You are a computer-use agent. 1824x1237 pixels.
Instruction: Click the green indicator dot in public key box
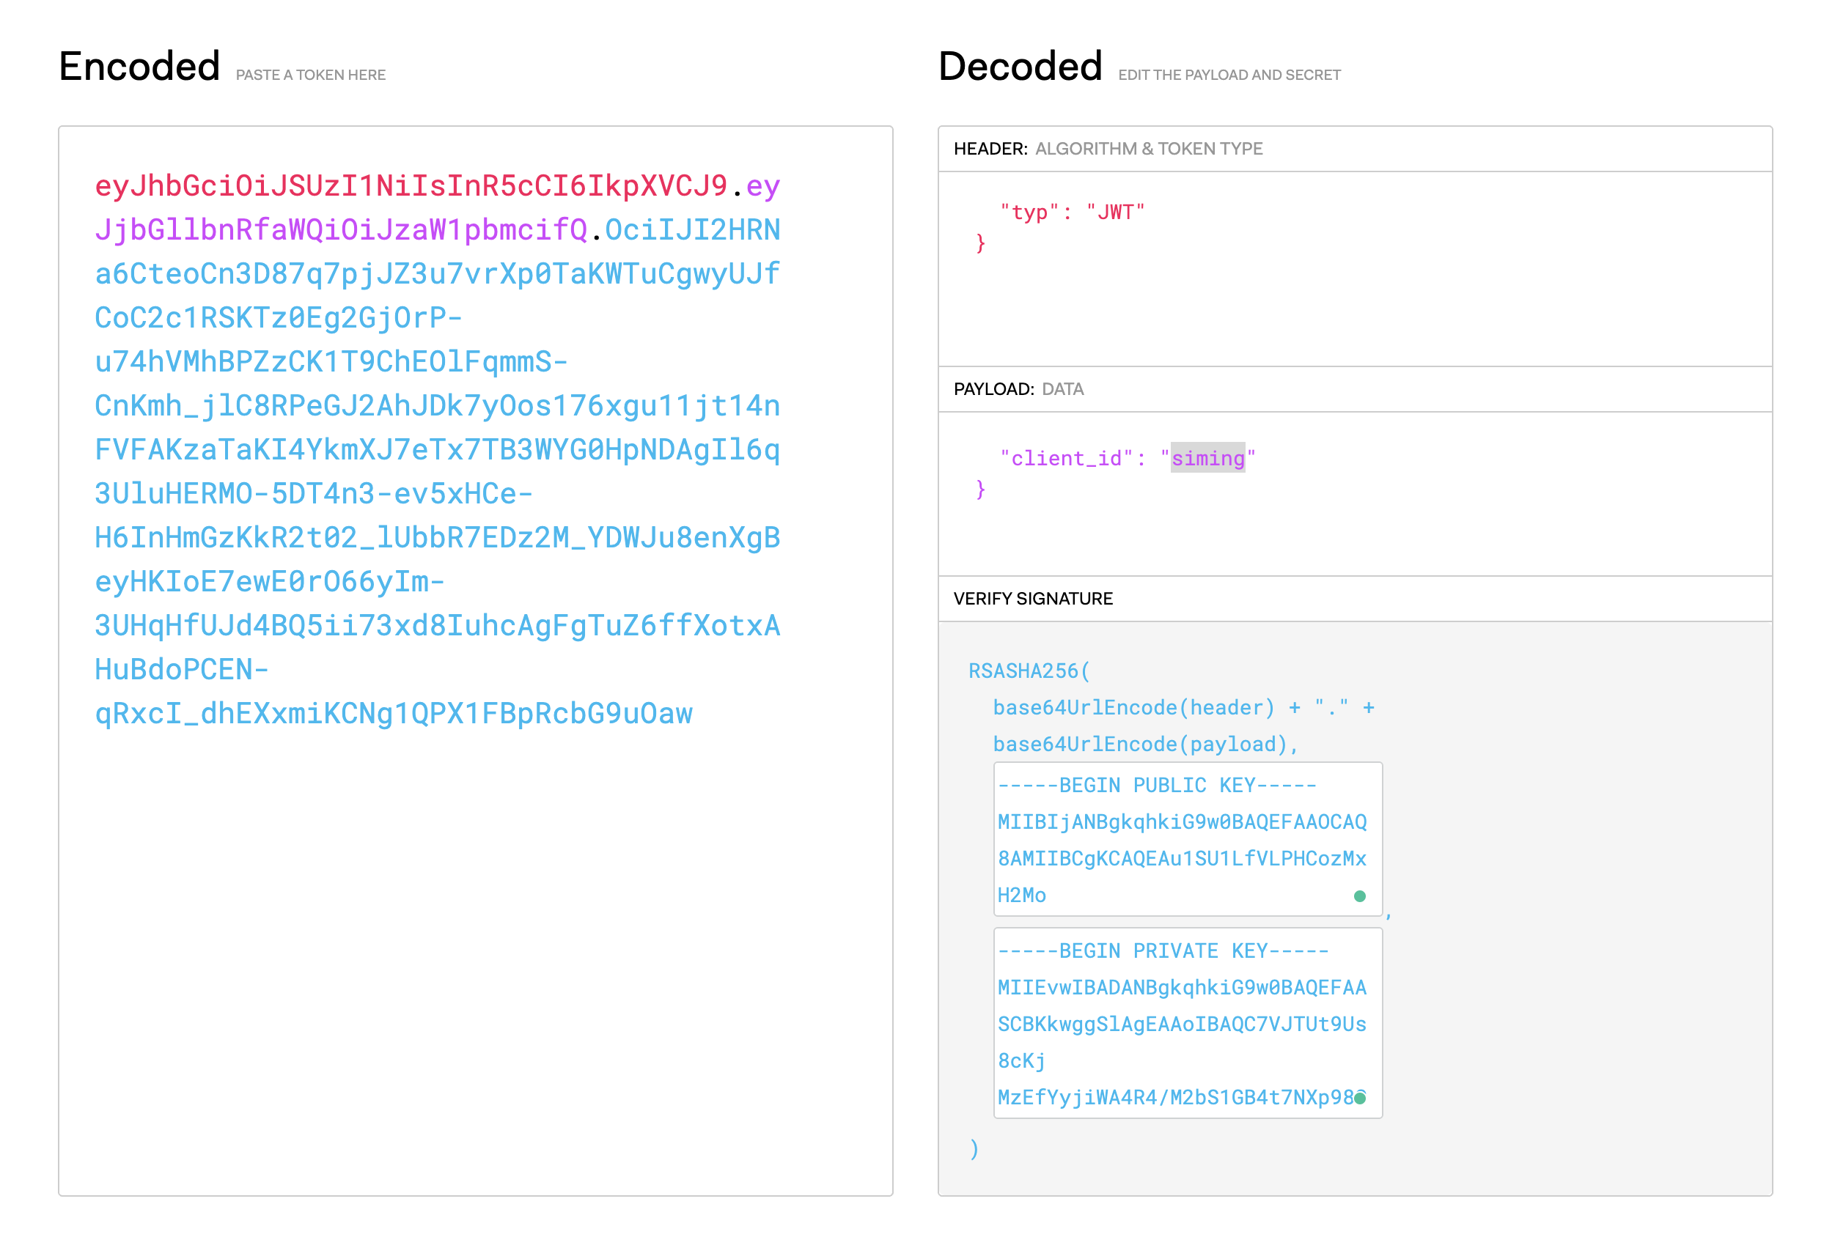[x=1359, y=896]
